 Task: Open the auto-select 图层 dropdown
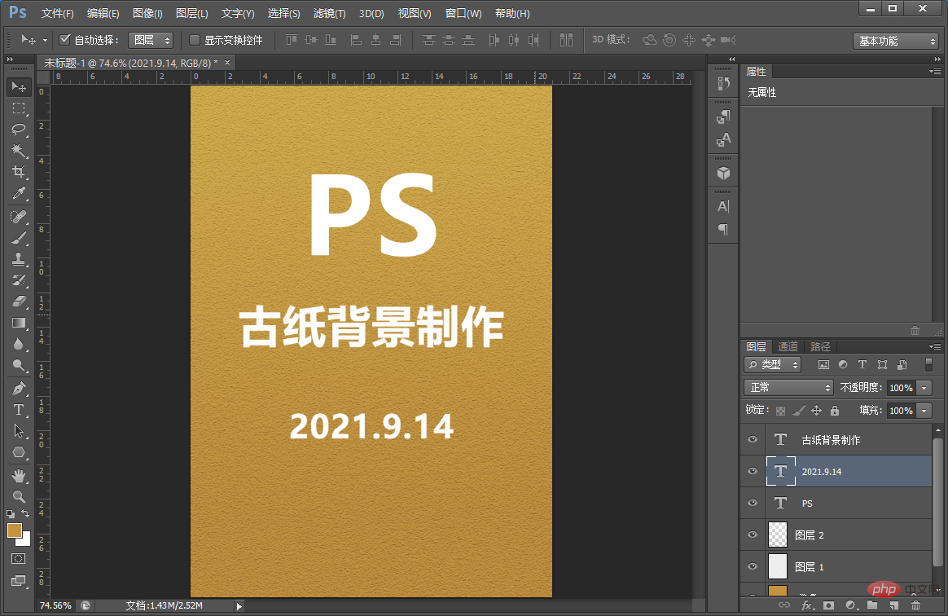coord(151,40)
